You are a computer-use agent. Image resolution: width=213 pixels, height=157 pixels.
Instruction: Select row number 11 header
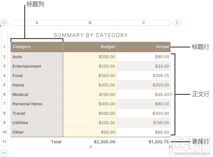click(x=4, y=142)
